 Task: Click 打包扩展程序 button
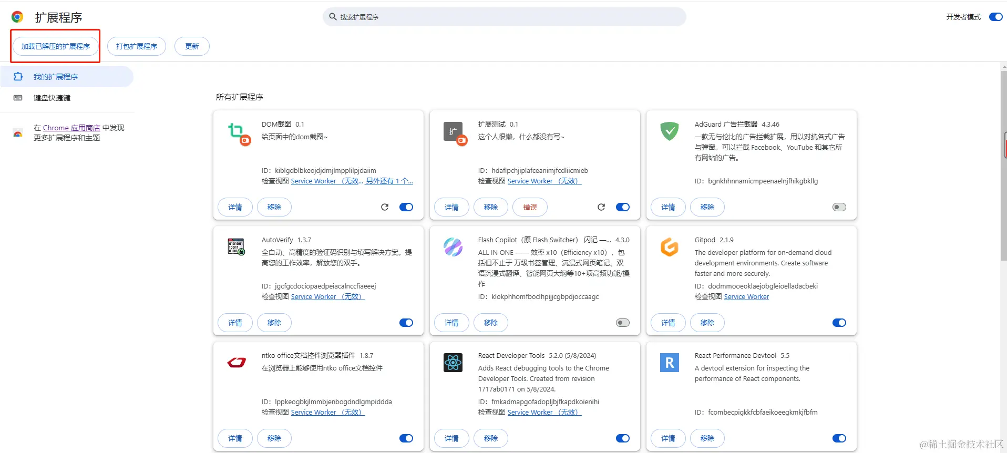137,46
